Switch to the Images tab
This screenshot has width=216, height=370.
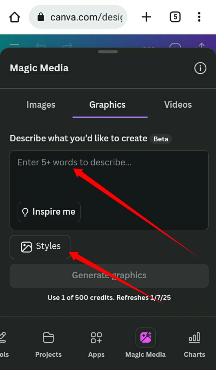tap(41, 105)
